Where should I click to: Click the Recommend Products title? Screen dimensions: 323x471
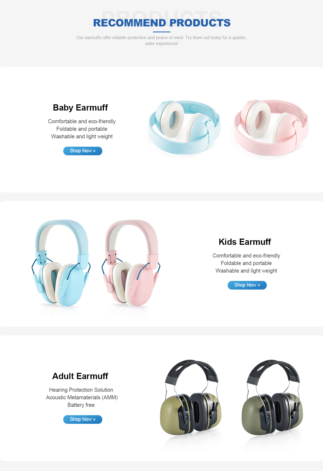click(162, 23)
